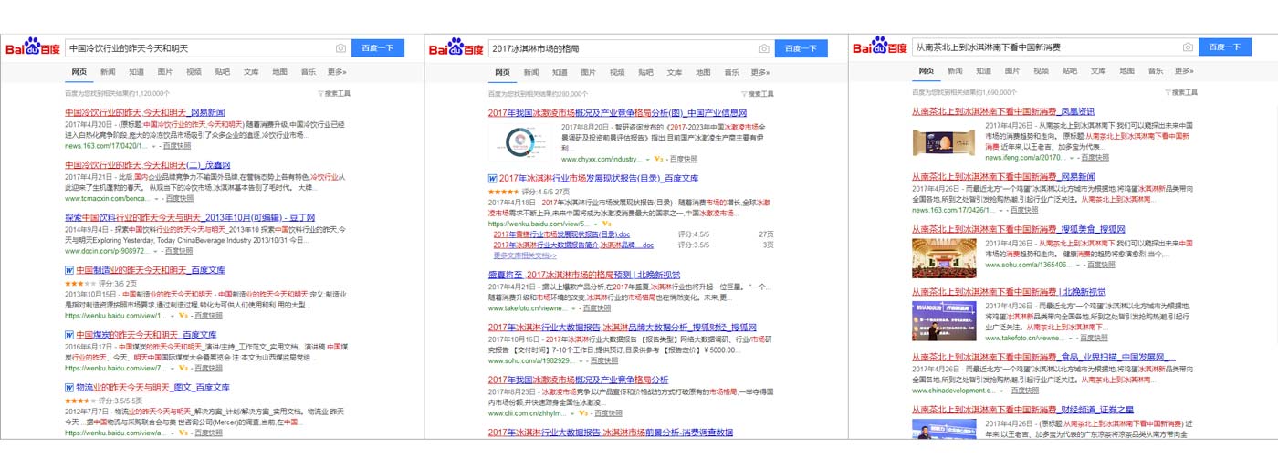Open dropdown arrow after the www.chyxx.com URL
1278x469 pixels.
[x=647, y=159]
